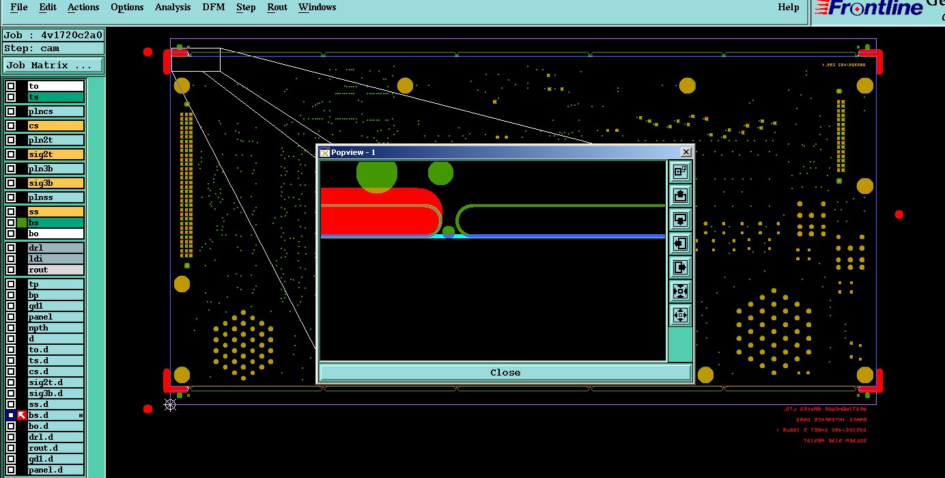Open the Edit menu
The width and height of the screenshot is (945, 478).
[x=48, y=8]
